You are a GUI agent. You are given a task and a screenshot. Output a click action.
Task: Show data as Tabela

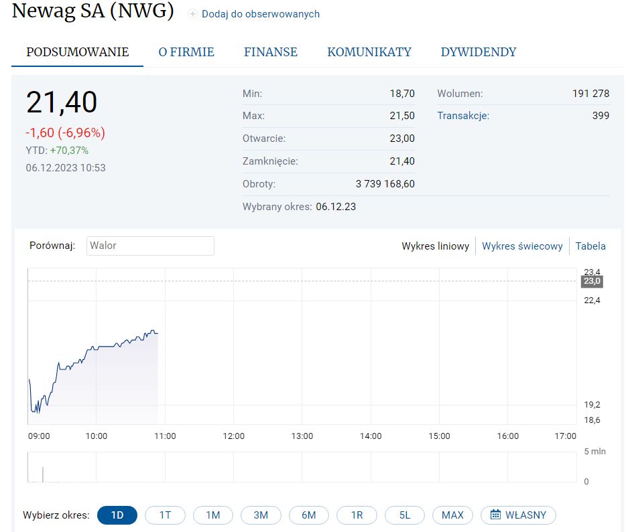590,246
